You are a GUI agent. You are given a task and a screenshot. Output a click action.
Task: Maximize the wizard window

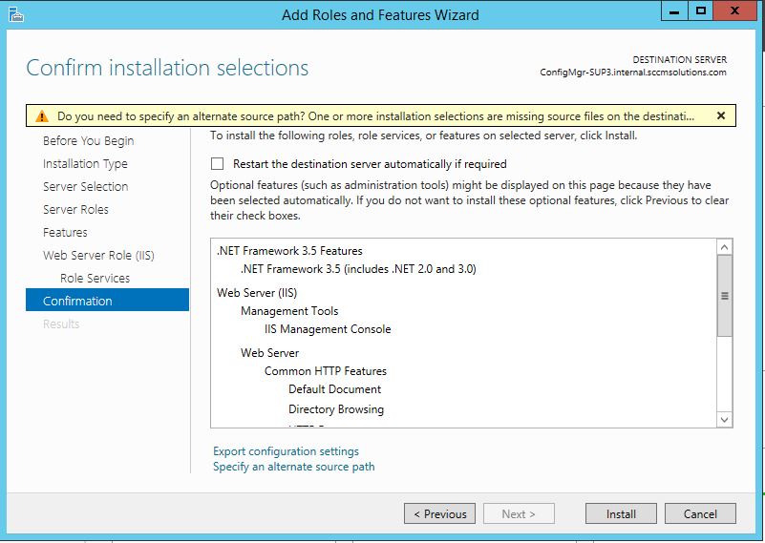pos(702,11)
